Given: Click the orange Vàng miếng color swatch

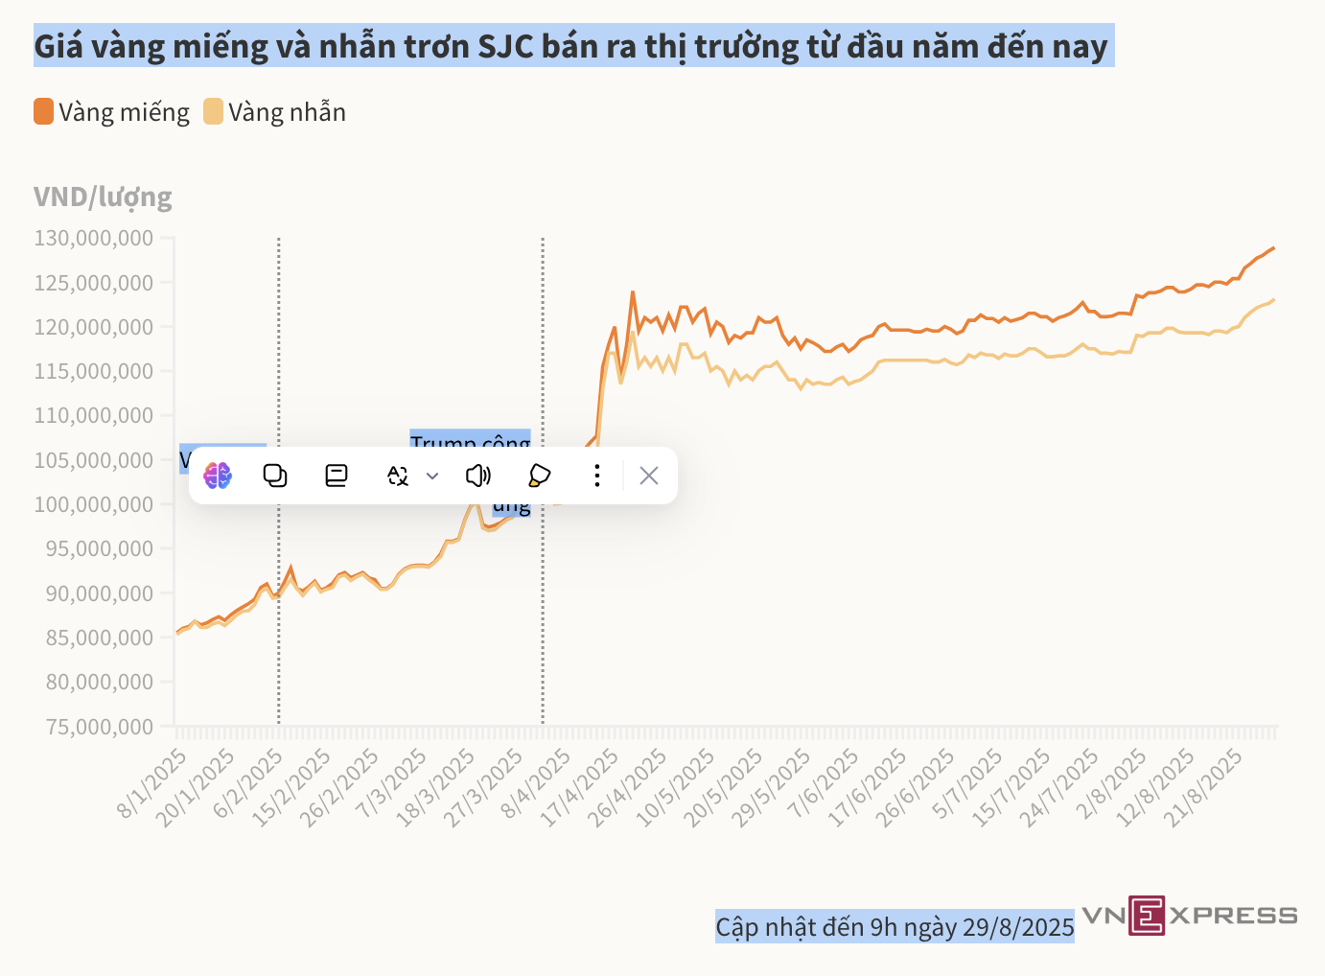Looking at the screenshot, I should point(43,112).
